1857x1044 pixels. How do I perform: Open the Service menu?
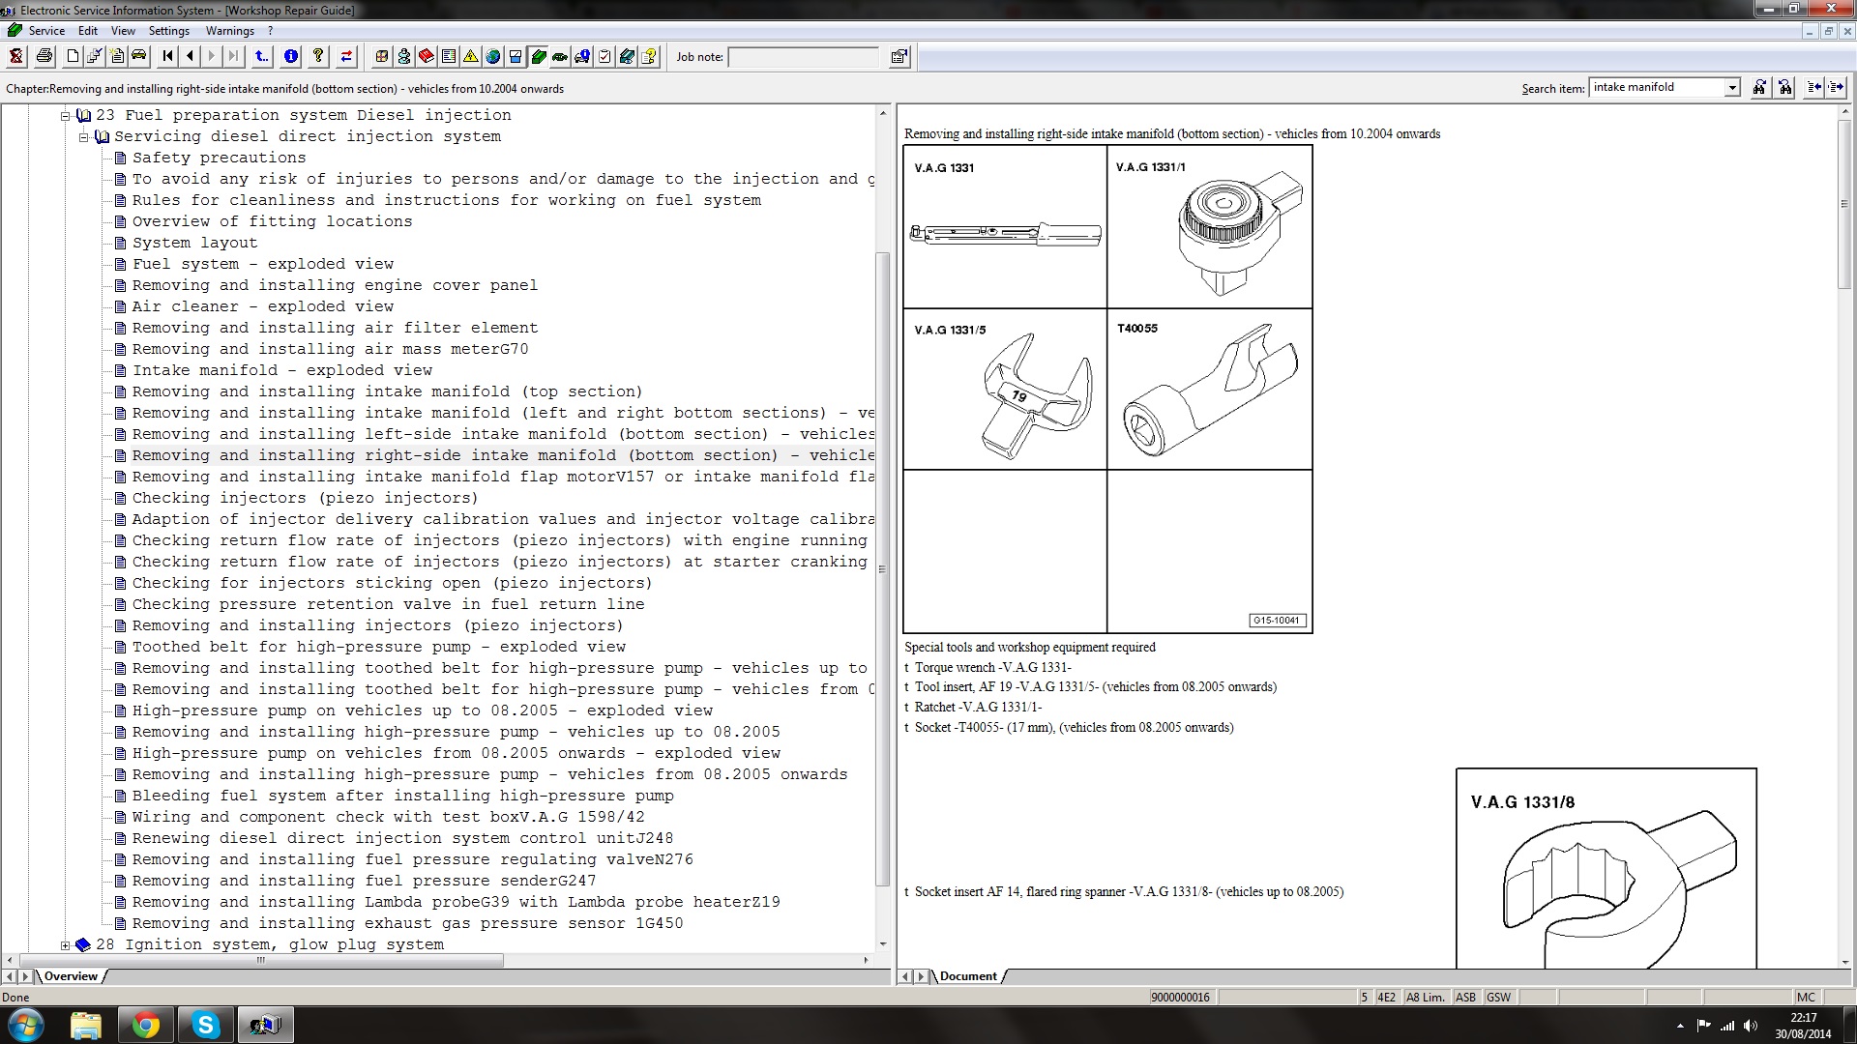pyautogui.click(x=46, y=31)
